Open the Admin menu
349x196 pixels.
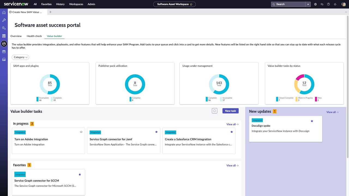coord(91,4)
